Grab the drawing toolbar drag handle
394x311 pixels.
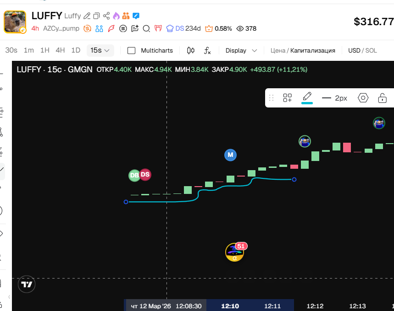click(x=271, y=98)
